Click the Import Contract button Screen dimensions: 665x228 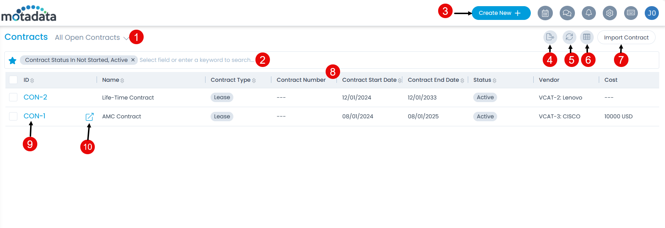click(626, 37)
